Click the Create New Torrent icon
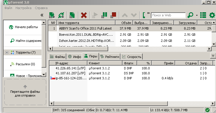The image size is (216, 113). tap(72, 15)
